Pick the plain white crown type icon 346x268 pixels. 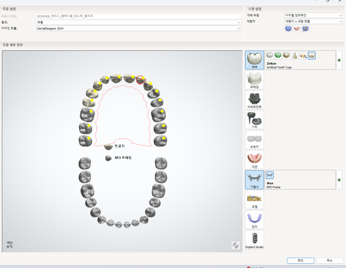click(x=270, y=55)
